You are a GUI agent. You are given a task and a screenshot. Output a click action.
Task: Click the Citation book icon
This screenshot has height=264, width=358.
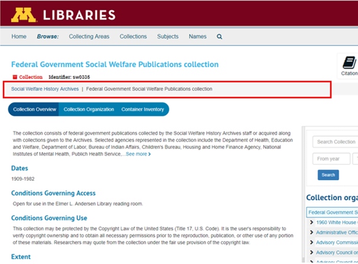[349, 62]
